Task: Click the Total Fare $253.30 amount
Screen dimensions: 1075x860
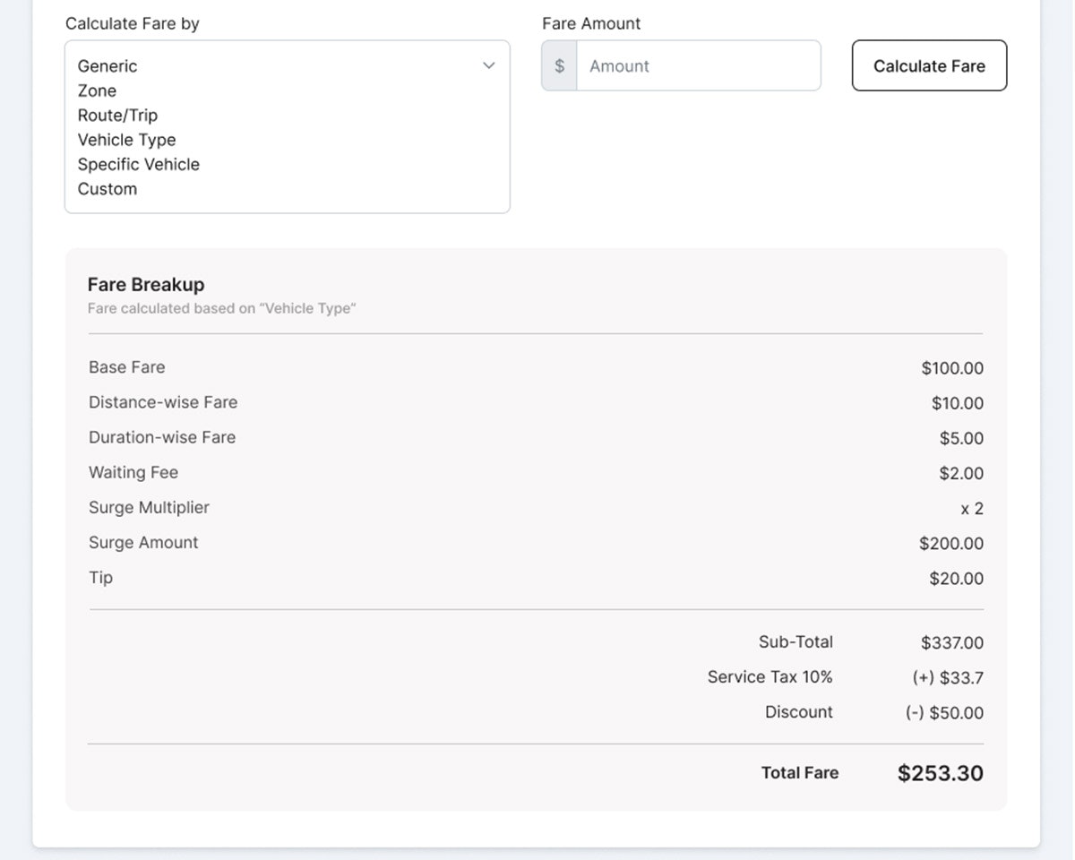Action: (x=940, y=773)
